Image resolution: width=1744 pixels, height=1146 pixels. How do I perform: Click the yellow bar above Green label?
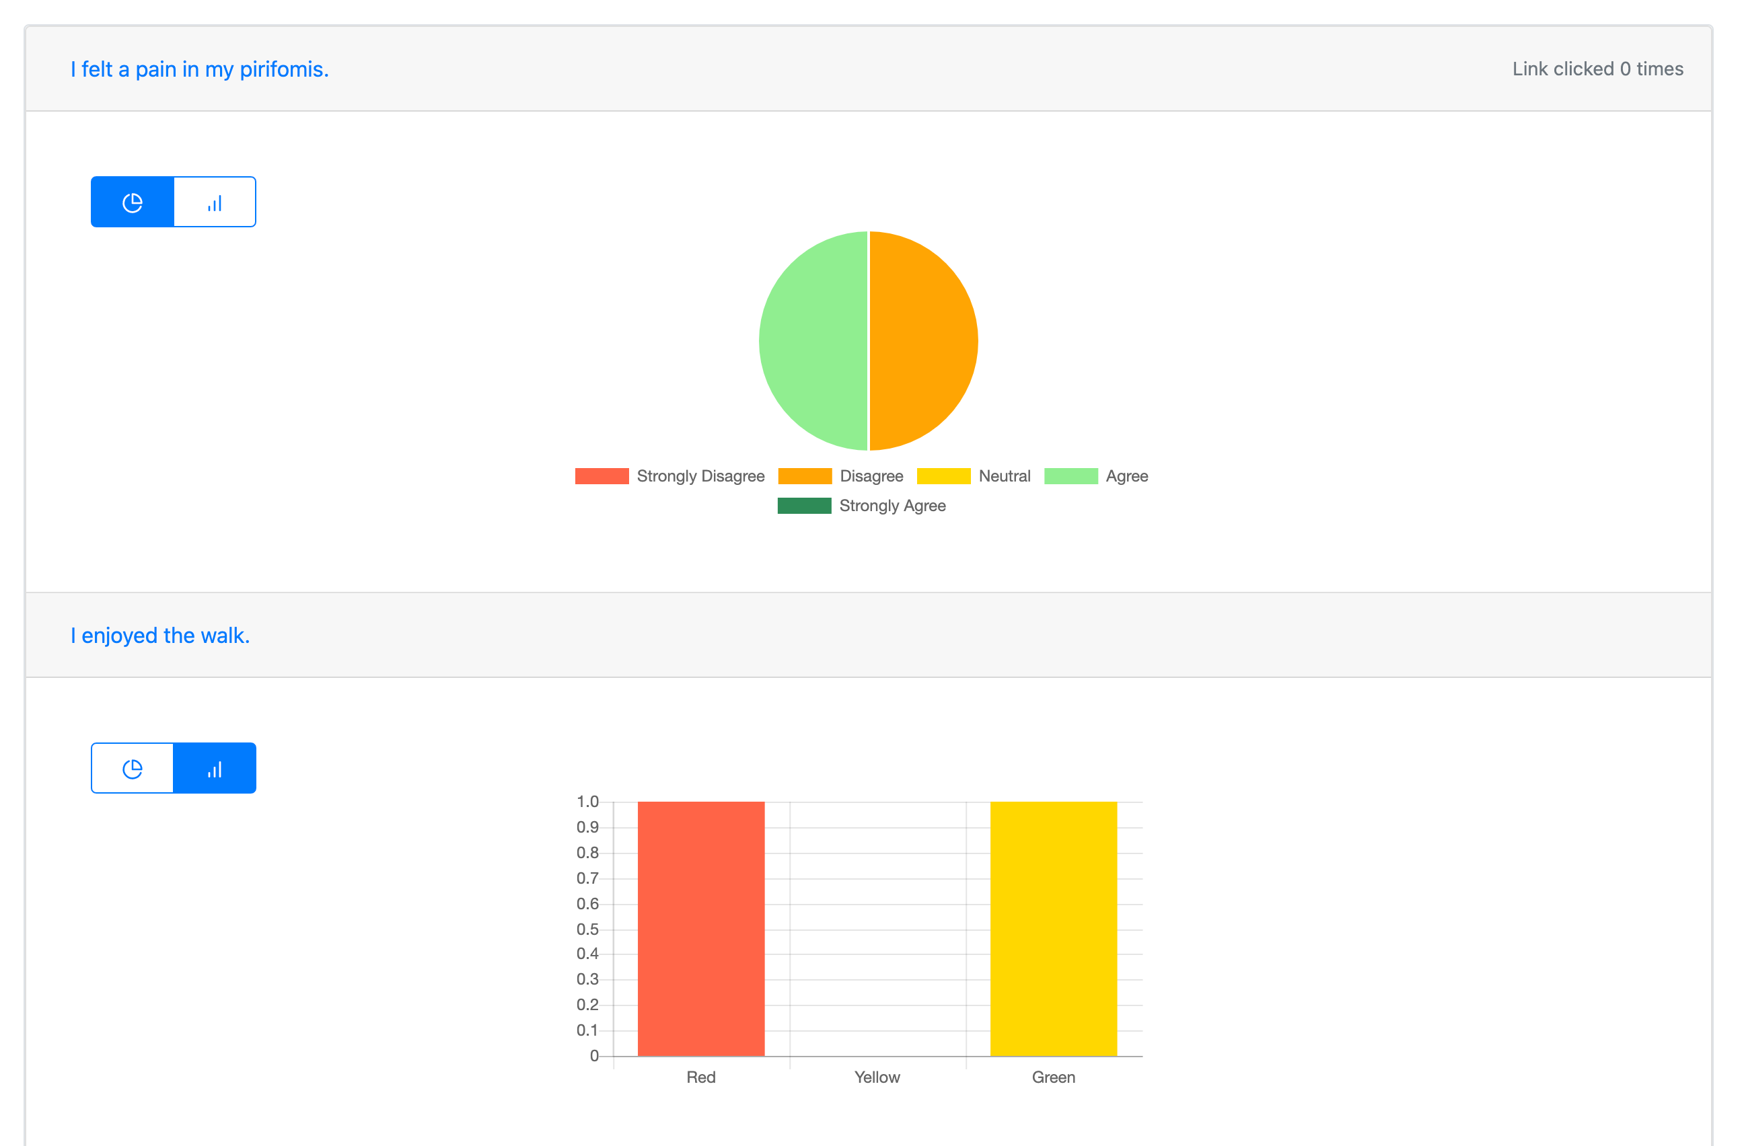tap(1054, 929)
